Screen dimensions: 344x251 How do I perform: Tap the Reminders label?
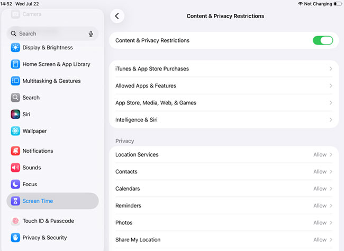click(x=129, y=206)
